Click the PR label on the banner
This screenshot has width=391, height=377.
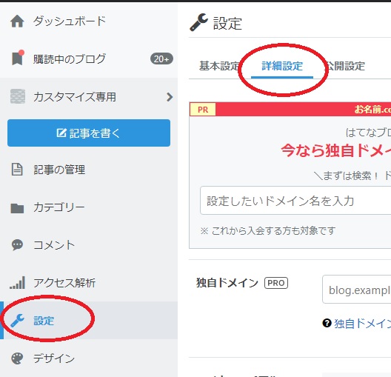203,110
